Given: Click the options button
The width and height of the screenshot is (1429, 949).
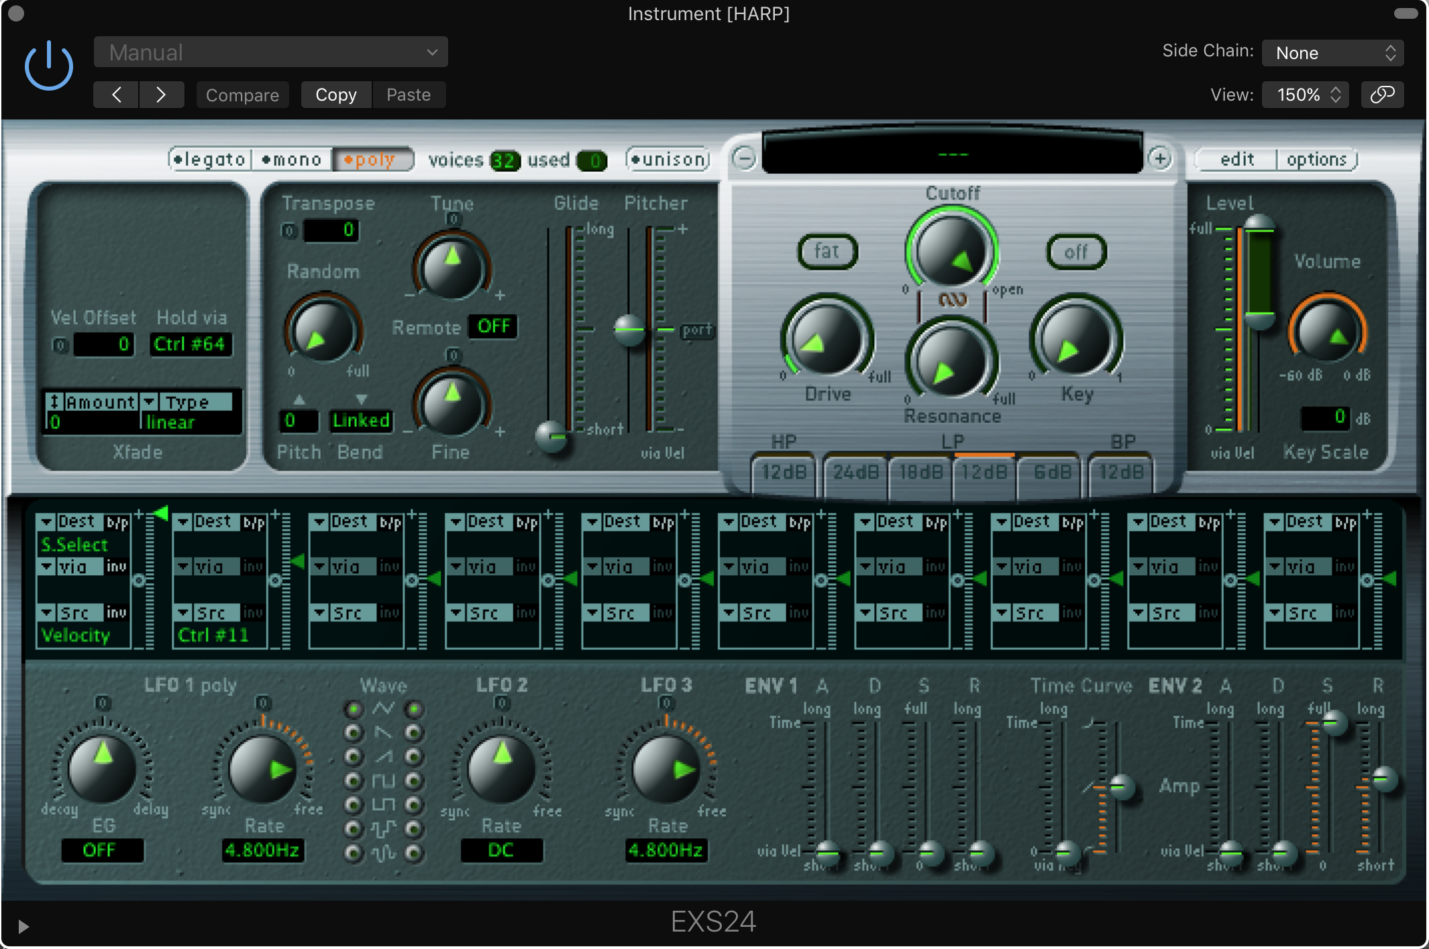Looking at the screenshot, I should click(1316, 160).
